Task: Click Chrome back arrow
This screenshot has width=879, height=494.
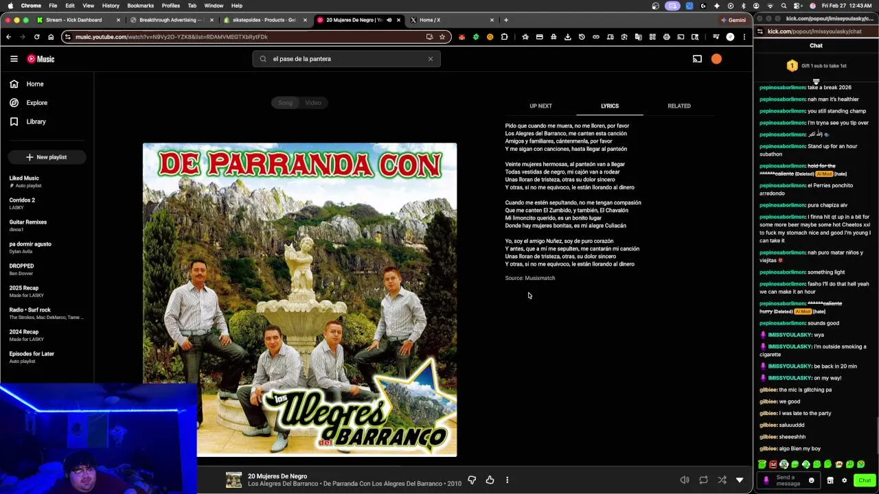Action: tap(8, 37)
